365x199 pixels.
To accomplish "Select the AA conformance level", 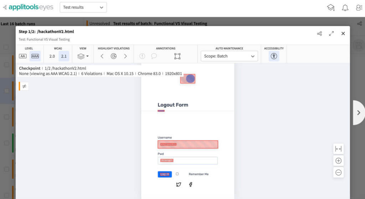I will (x=23, y=56).
